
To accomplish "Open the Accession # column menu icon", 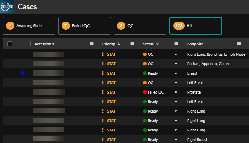I will [91, 44].
